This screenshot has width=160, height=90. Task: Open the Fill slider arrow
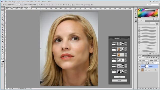tap(158, 63)
